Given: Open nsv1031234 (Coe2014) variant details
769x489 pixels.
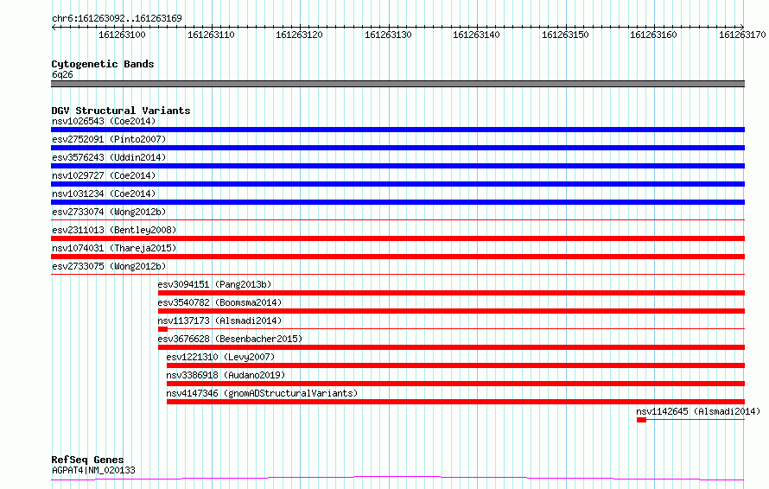Looking at the screenshot, I should (x=104, y=194).
